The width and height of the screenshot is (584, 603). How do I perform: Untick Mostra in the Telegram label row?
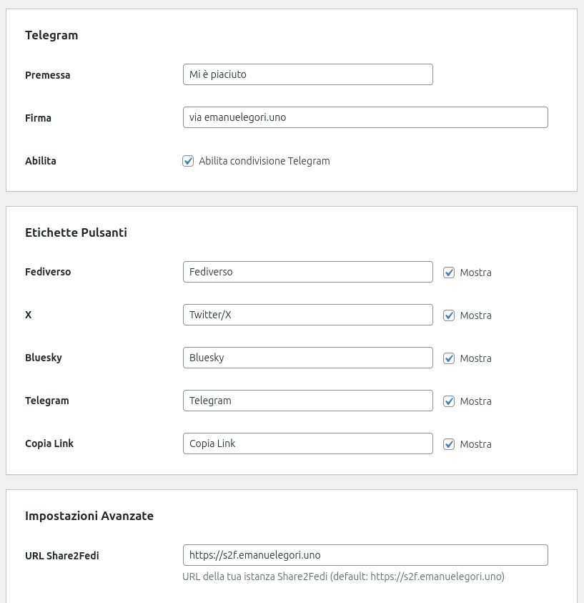coord(449,401)
